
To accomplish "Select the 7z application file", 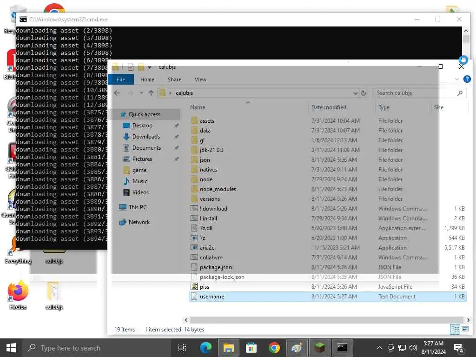I will (x=203, y=238).
